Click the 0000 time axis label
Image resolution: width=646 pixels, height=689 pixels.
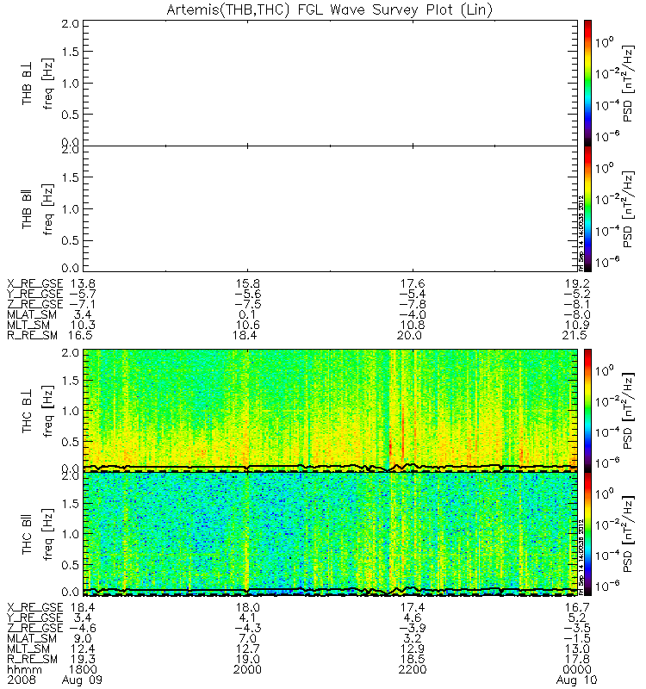click(577, 670)
